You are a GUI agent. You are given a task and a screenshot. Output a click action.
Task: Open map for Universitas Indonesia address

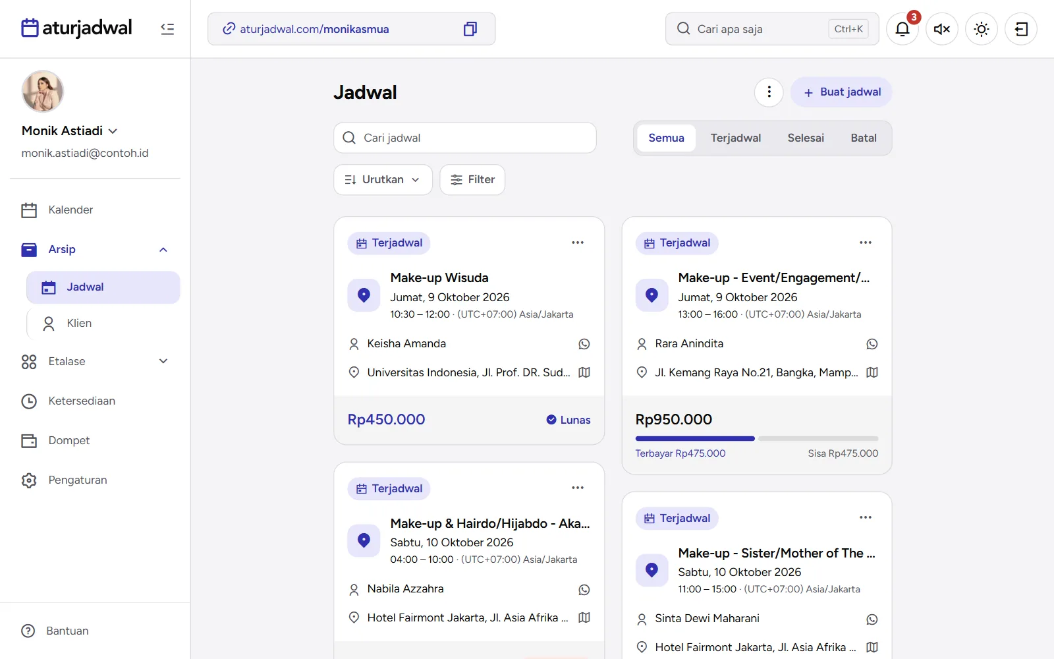[584, 372]
